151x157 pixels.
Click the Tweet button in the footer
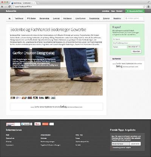25,124
